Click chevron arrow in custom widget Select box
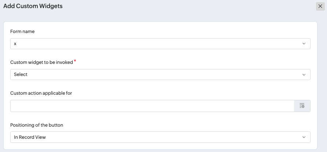This screenshot has height=152, width=327. (304, 75)
